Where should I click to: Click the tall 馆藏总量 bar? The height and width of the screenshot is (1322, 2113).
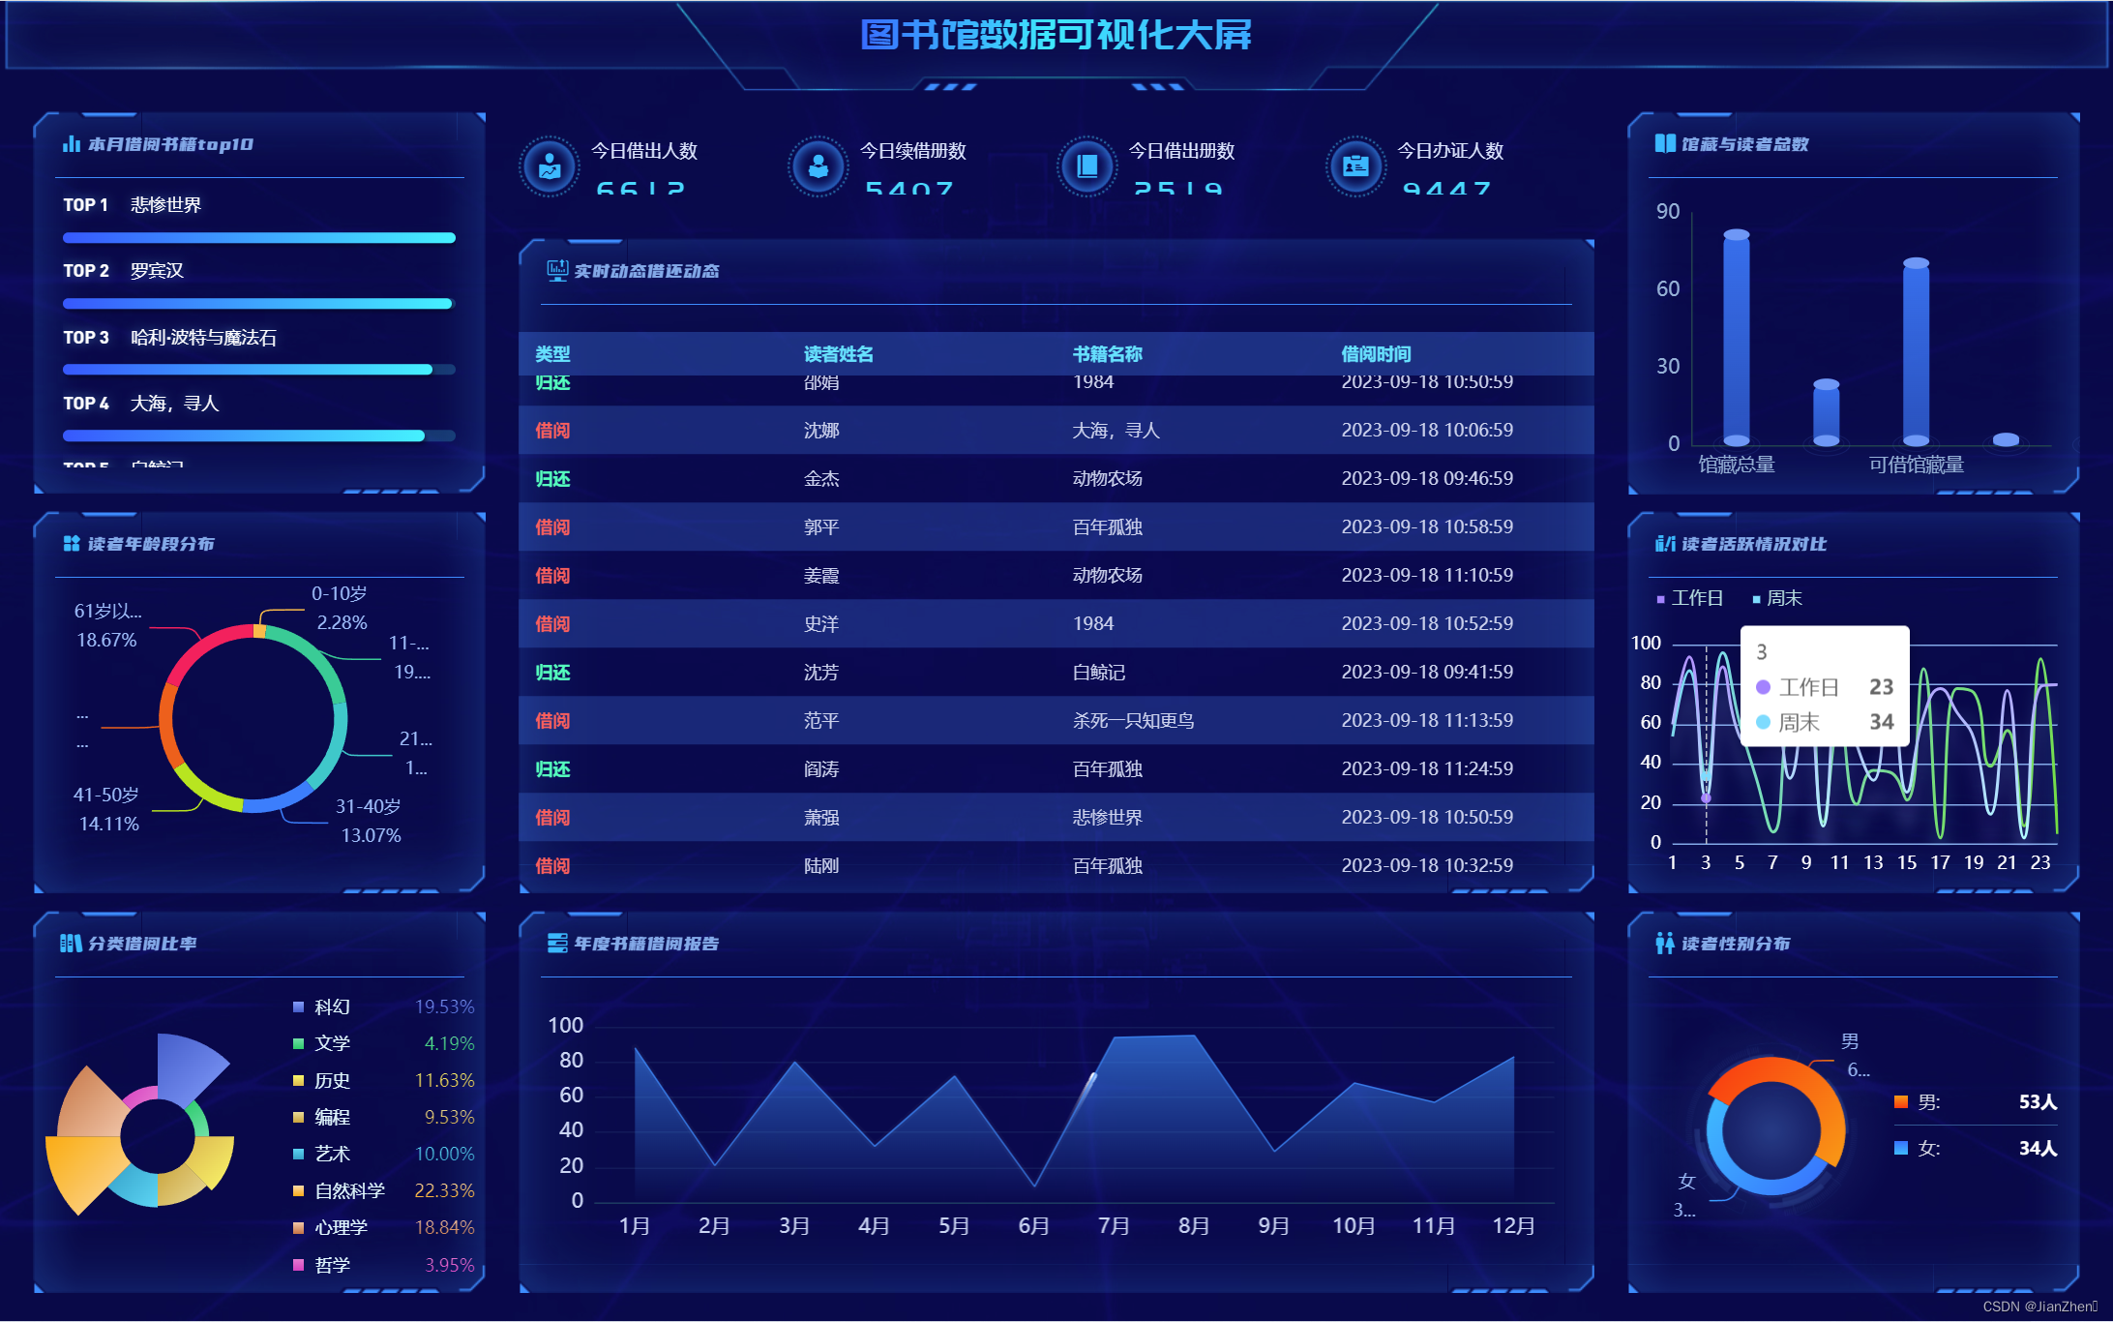pos(1737,339)
